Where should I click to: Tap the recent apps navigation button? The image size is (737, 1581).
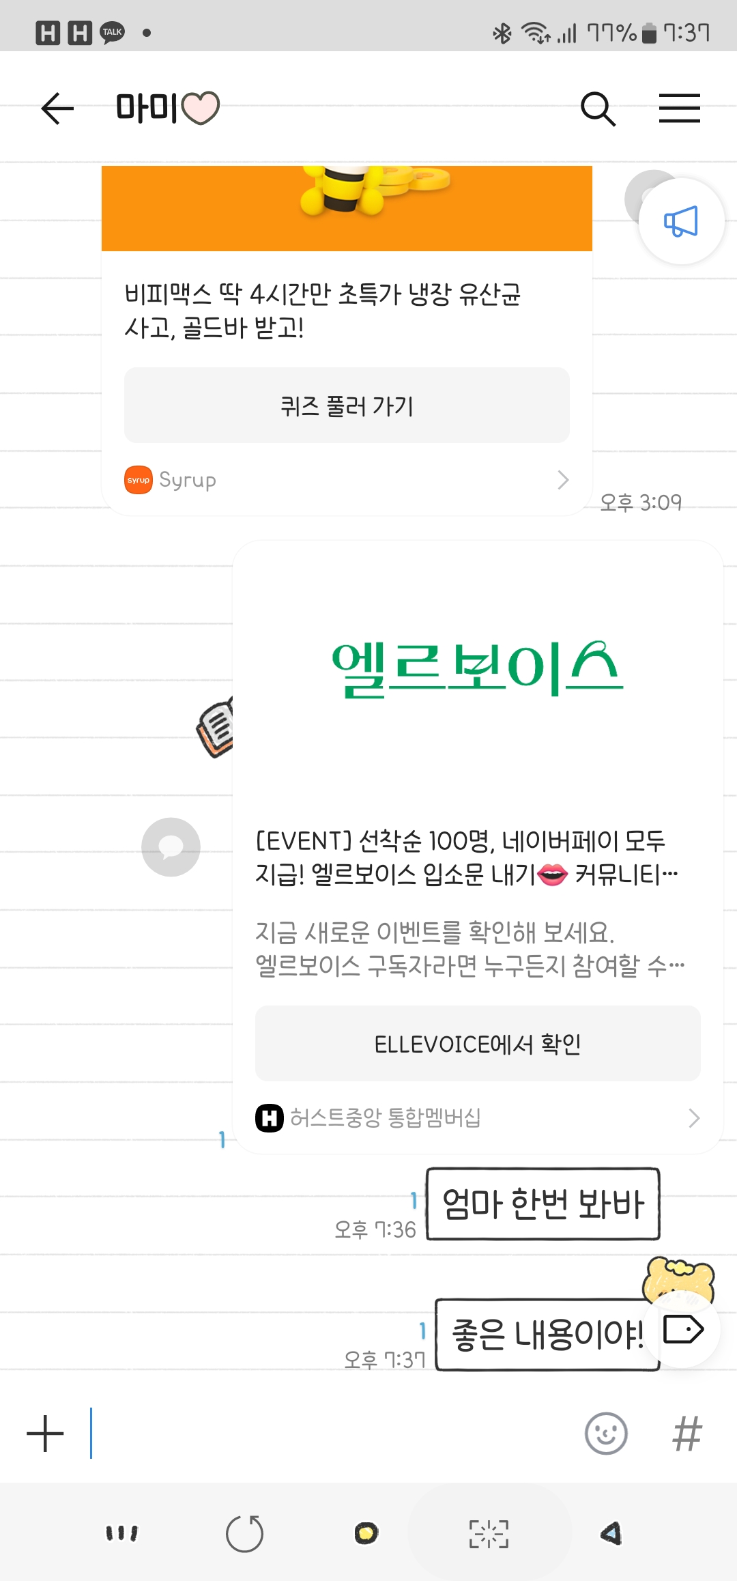click(x=122, y=1534)
